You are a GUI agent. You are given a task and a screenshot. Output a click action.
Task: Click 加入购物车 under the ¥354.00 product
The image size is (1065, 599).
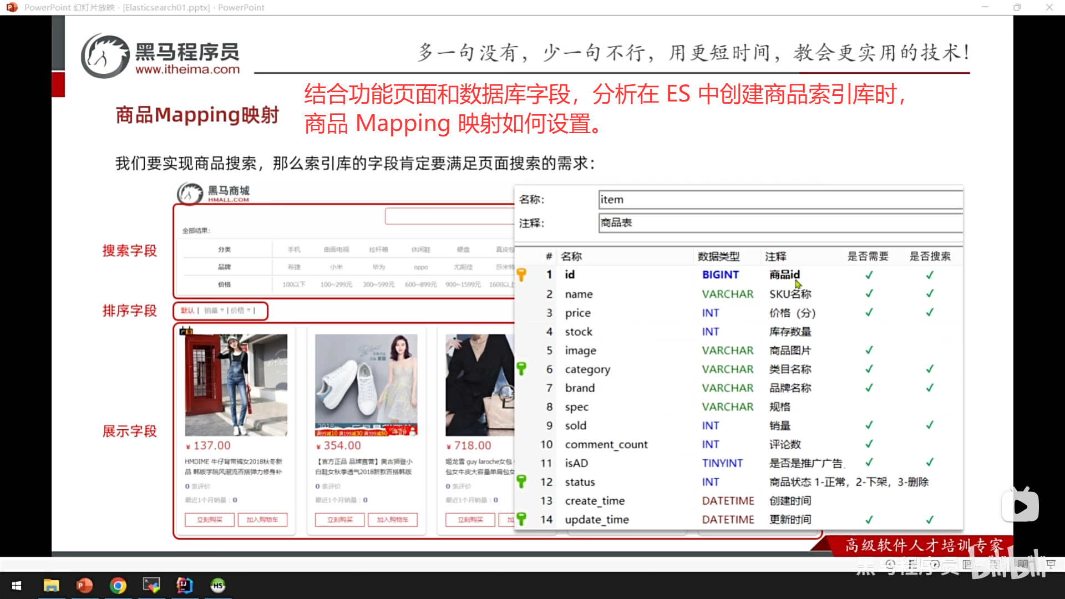[392, 520]
